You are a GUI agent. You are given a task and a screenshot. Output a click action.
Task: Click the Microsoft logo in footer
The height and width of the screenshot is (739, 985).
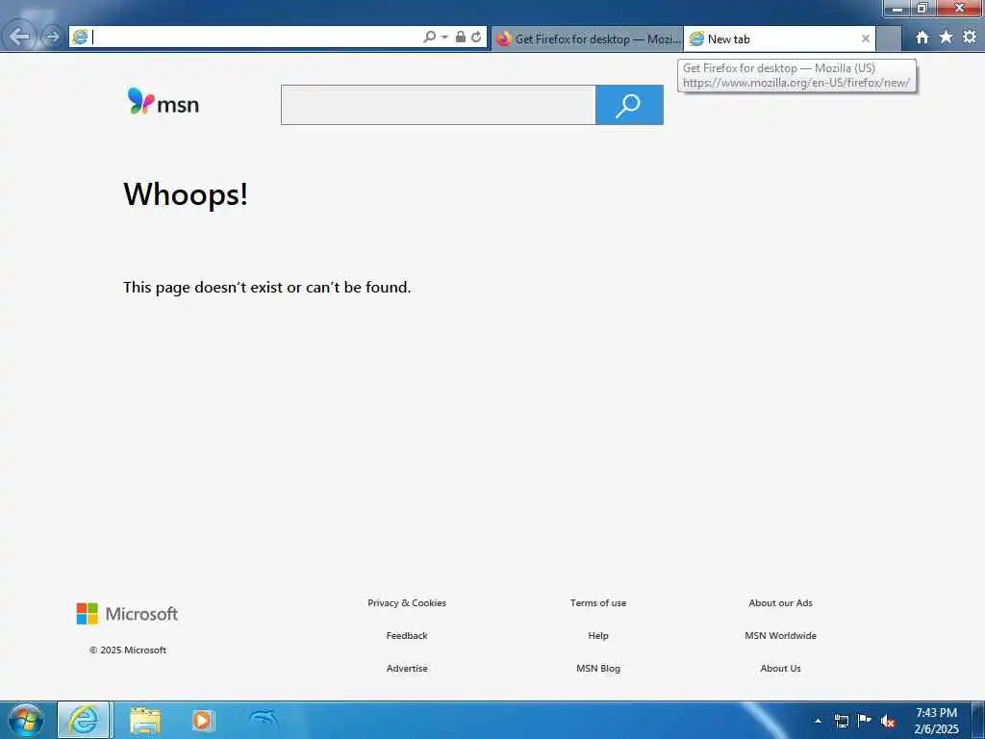[x=127, y=614]
